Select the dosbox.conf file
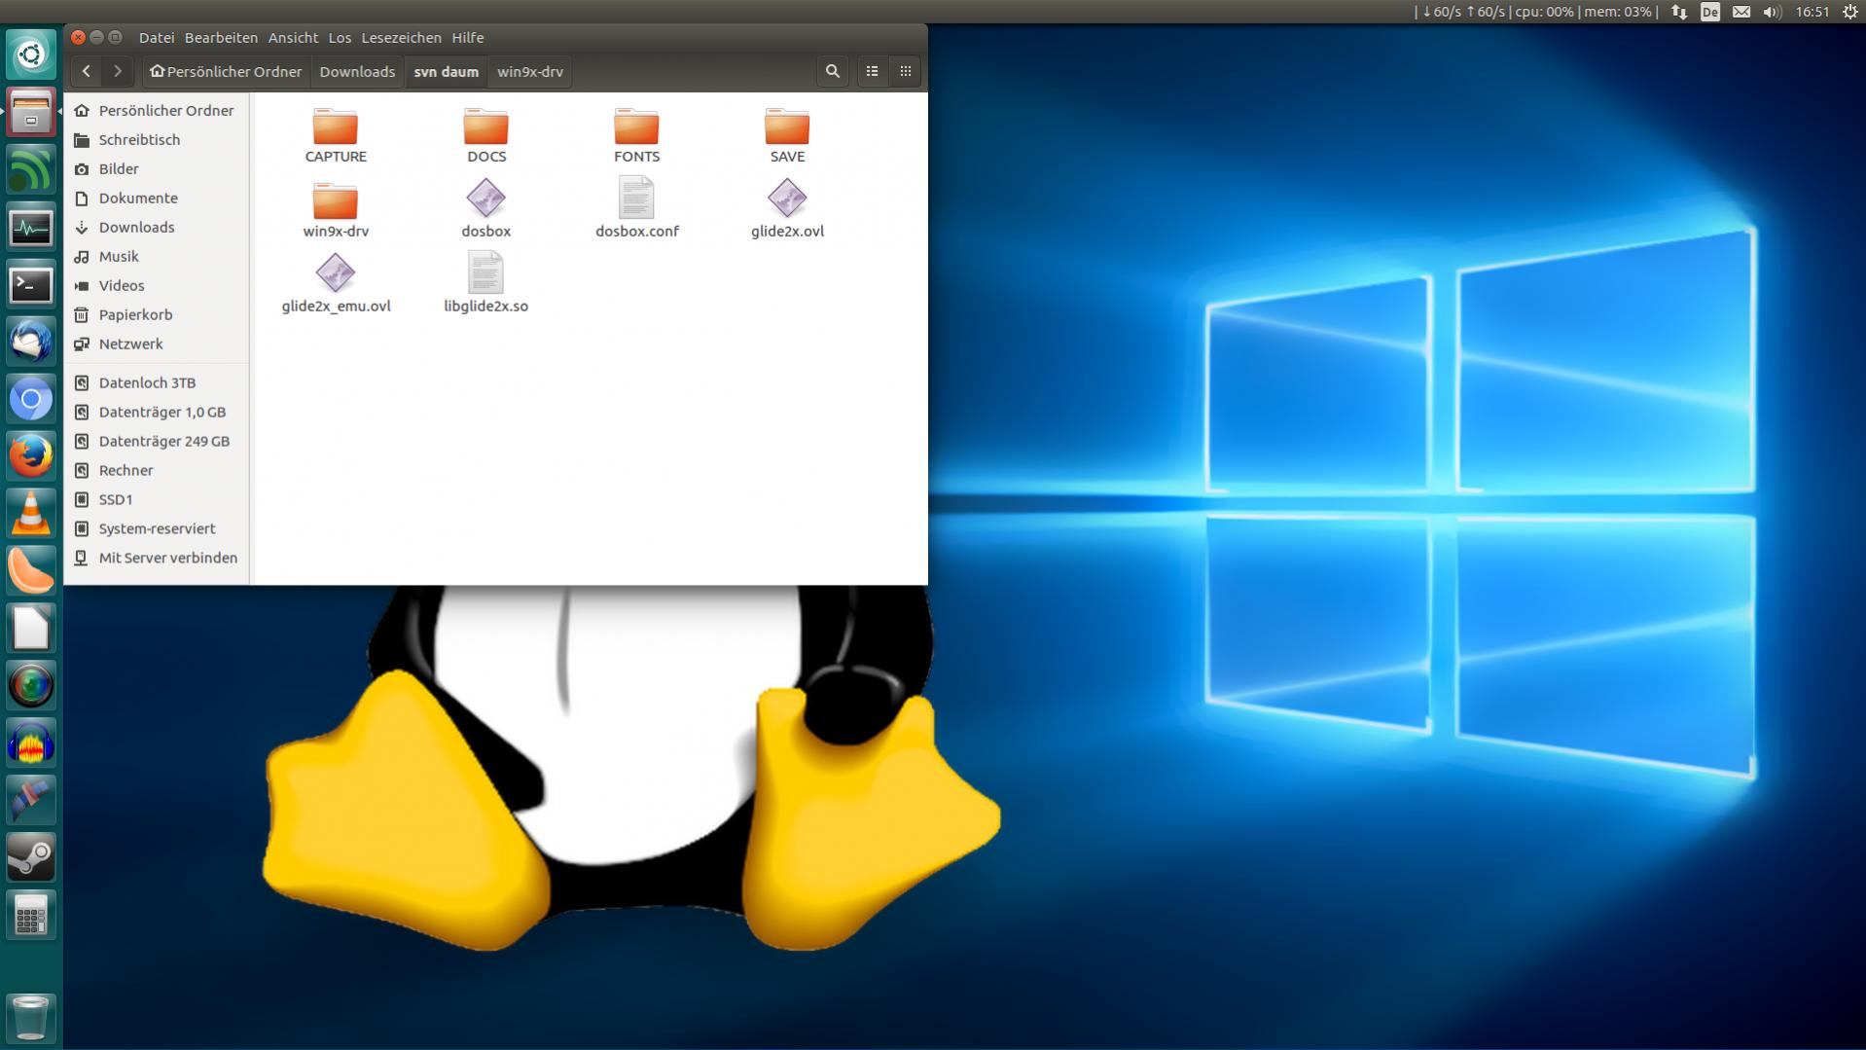The height and width of the screenshot is (1050, 1866). [x=637, y=208]
